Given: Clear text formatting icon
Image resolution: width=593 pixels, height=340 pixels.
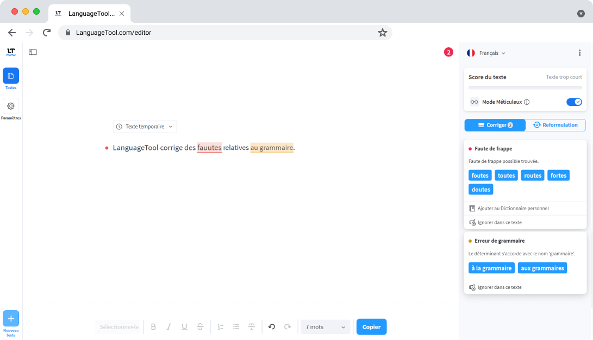Looking at the screenshot, I should [252, 327].
